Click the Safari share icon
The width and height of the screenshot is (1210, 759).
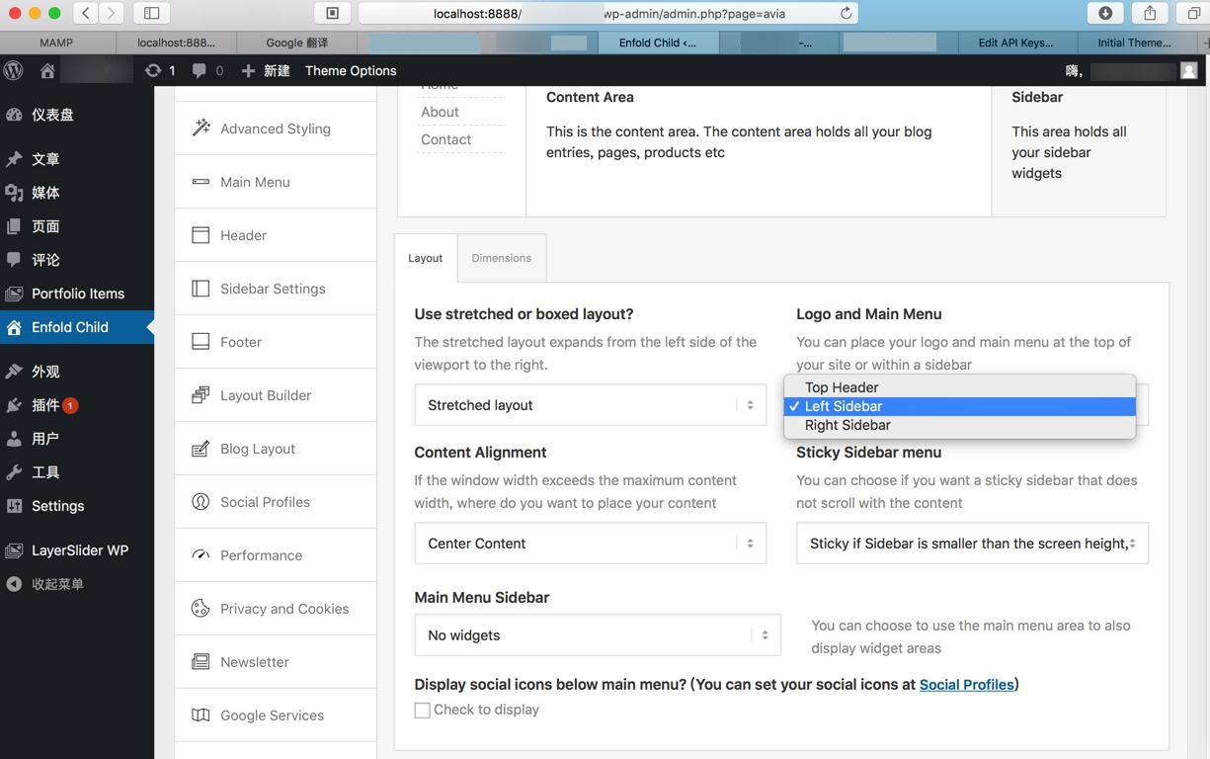coord(1150,13)
